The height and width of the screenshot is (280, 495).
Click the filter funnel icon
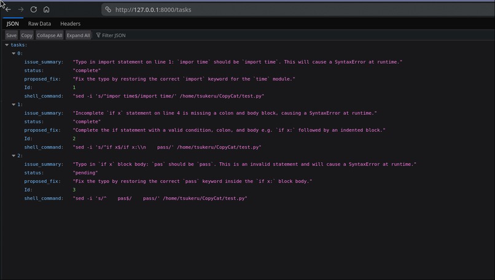[98, 35]
